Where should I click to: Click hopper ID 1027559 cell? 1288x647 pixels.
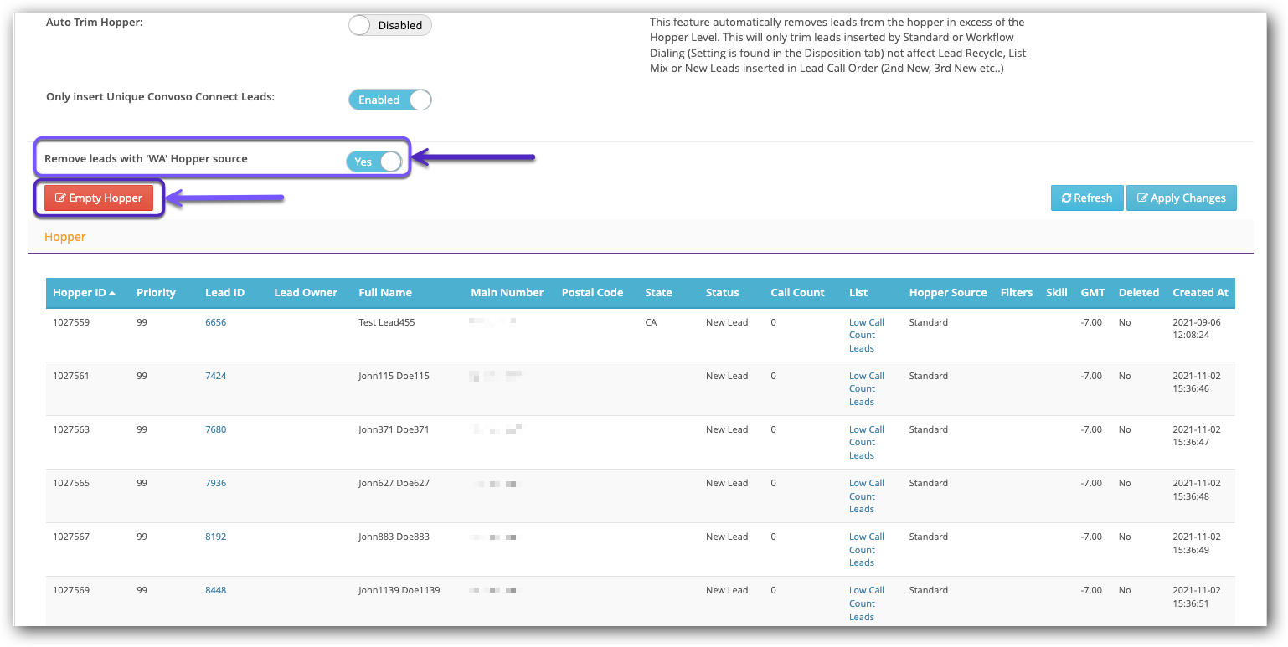[70, 322]
